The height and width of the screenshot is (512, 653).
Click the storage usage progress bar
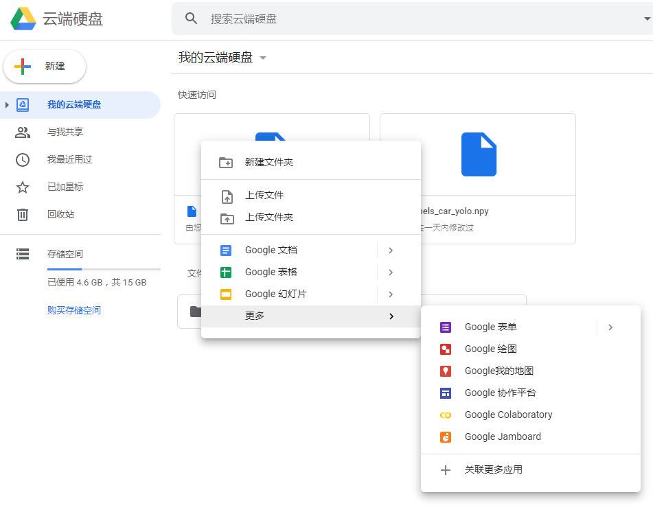pos(104,269)
